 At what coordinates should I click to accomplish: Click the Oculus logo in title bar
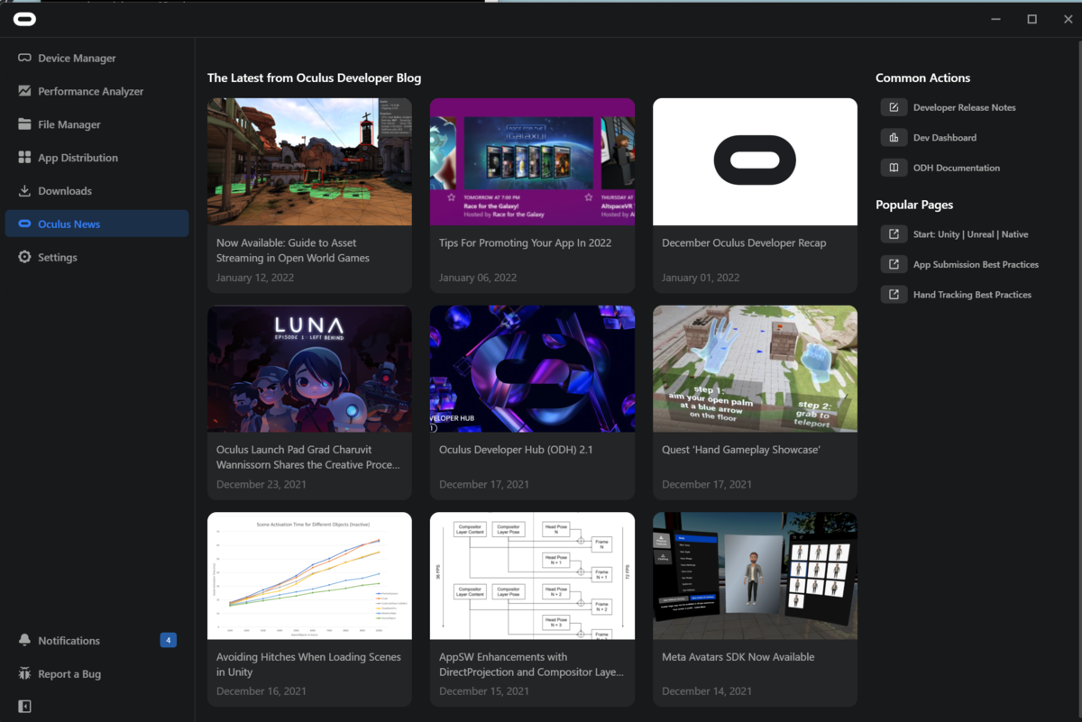point(24,19)
